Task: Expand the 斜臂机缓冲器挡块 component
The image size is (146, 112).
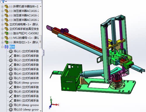Action: click(2, 7)
